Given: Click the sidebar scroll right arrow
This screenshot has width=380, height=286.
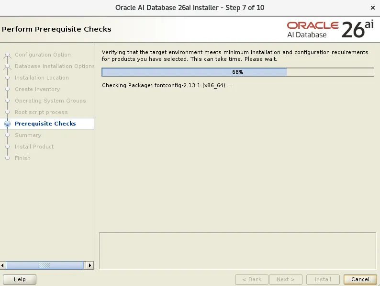Looking at the screenshot, I should 90,265.
